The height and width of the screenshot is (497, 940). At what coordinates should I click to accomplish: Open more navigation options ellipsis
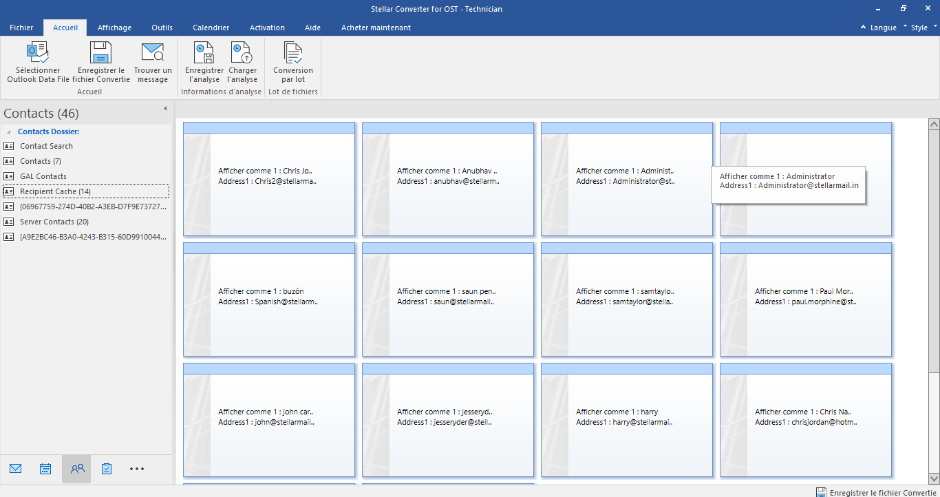[x=137, y=469]
